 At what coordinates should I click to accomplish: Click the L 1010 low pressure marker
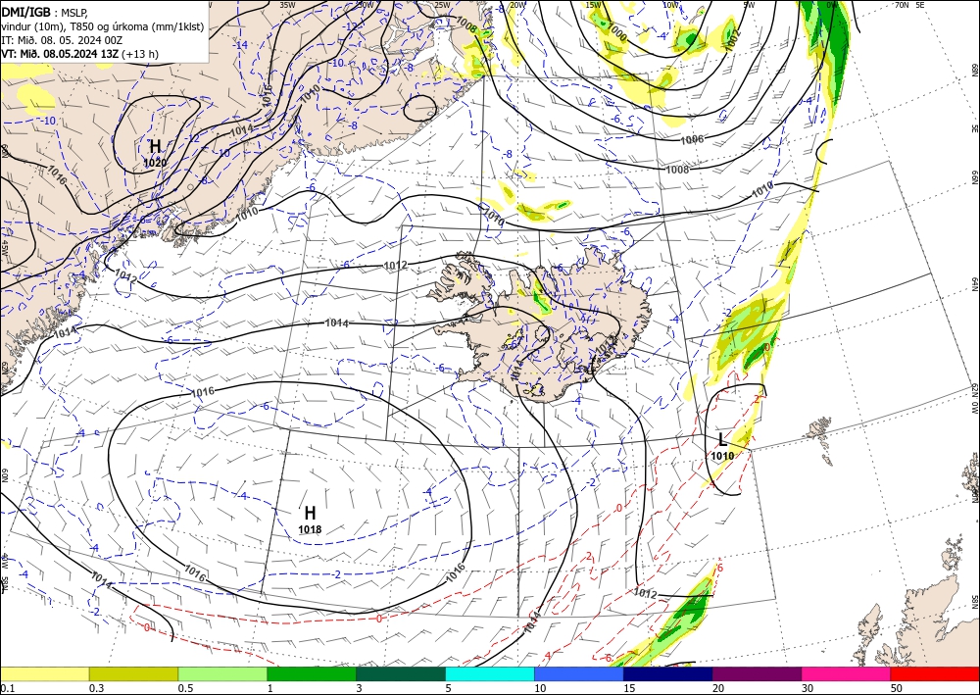(x=722, y=446)
